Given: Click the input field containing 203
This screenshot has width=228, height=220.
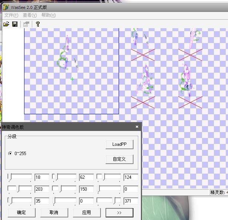Looking at the screenshot, I should pyautogui.click(x=42, y=189).
